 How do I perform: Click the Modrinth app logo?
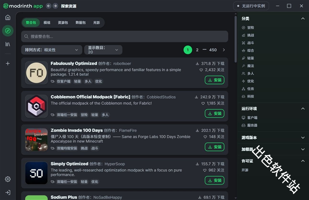click(23, 6)
